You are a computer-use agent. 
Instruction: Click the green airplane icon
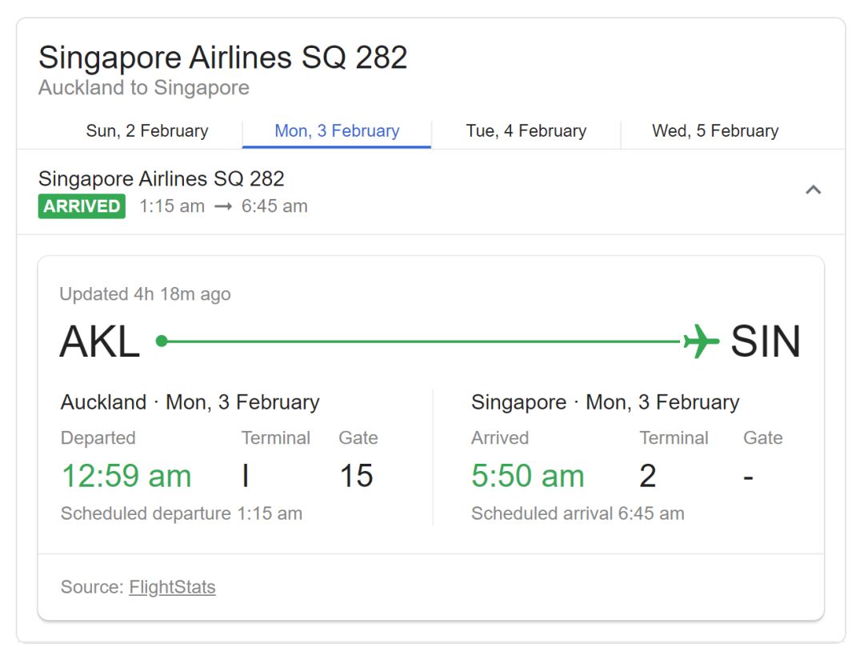click(702, 341)
